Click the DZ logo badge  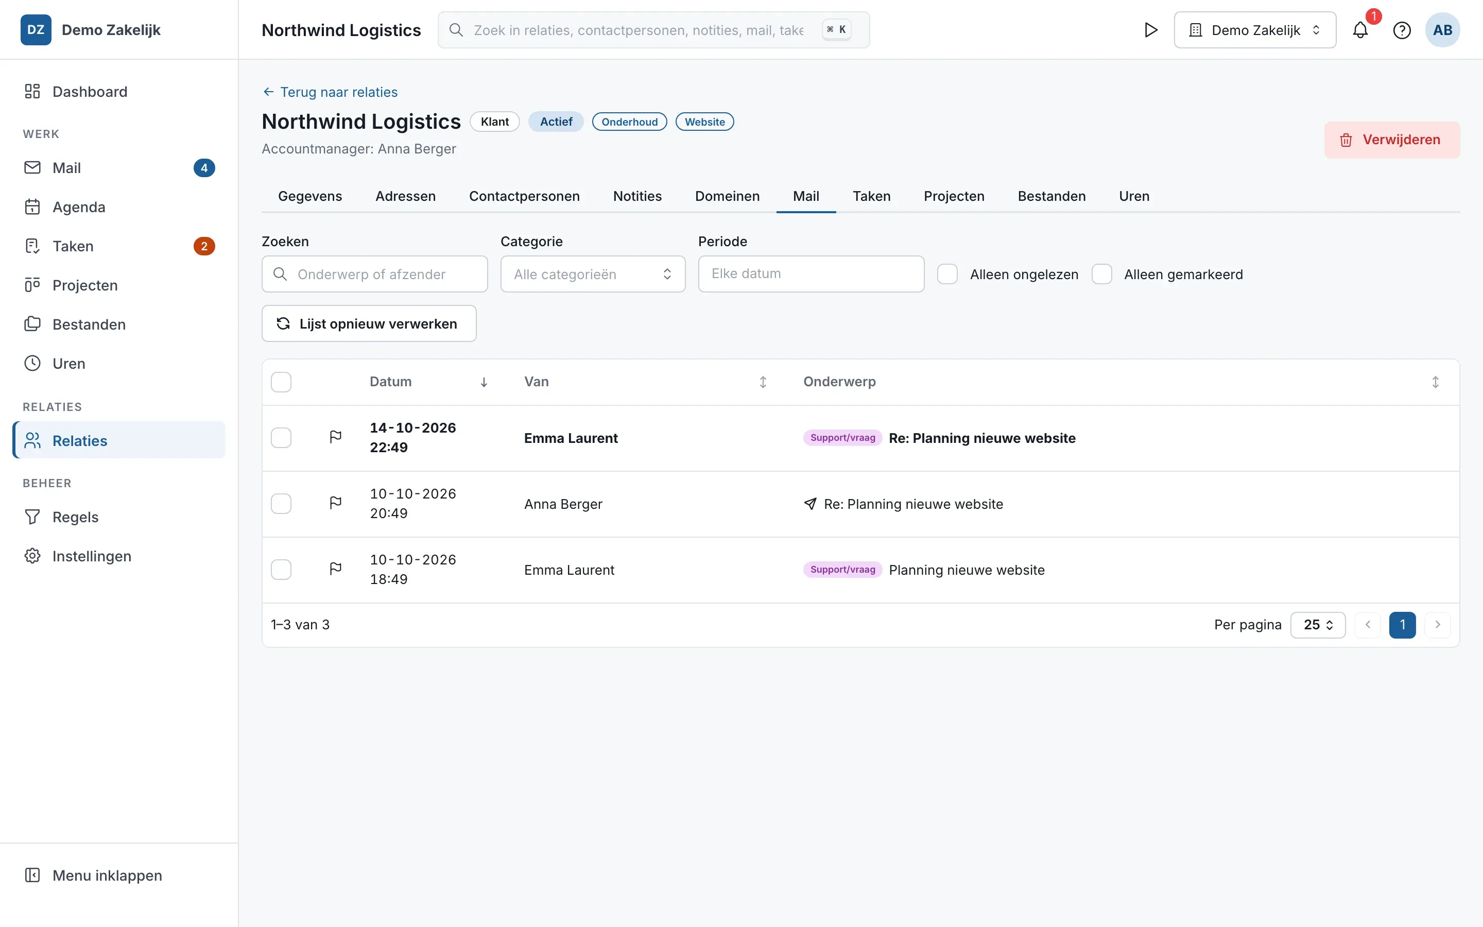pyautogui.click(x=36, y=30)
